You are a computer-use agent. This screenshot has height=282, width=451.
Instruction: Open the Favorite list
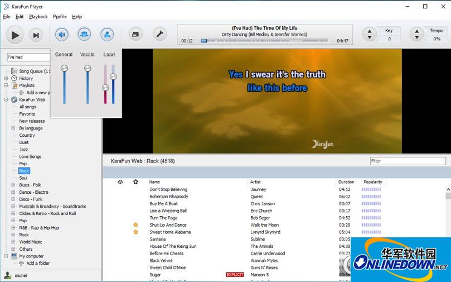tap(27, 114)
